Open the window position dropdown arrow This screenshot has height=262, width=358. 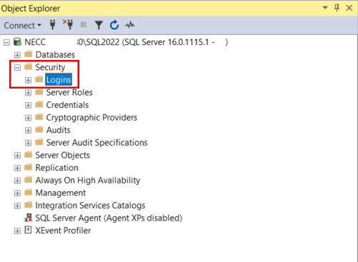[x=325, y=8]
